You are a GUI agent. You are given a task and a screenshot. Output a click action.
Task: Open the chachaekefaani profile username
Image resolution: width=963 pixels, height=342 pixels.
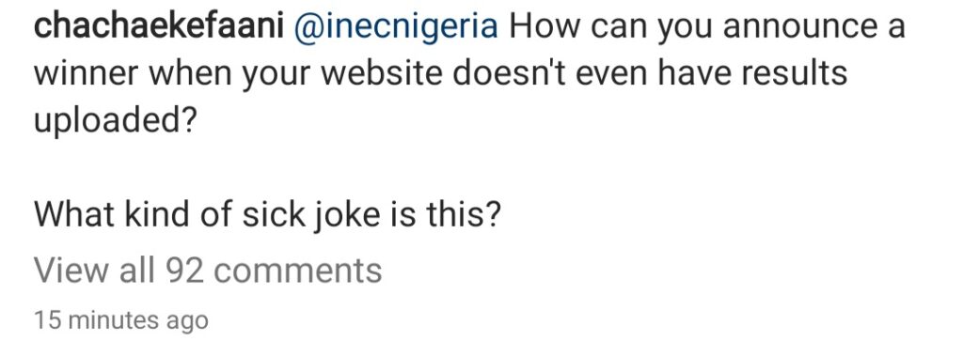coord(158,26)
